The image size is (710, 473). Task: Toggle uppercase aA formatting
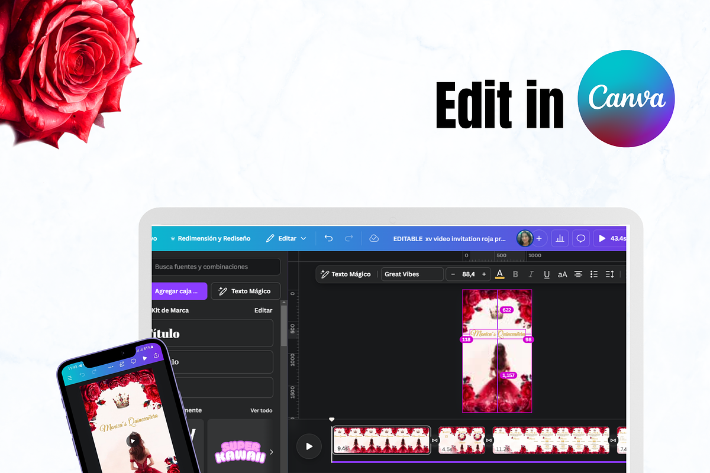coord(562,274)
